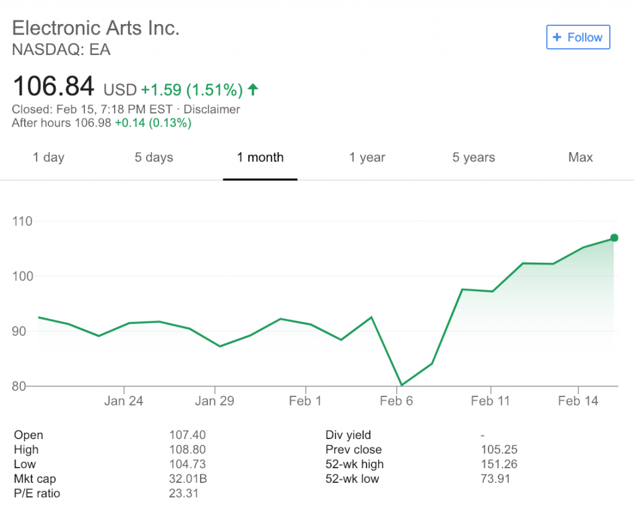Click the Closed: Feb 15 timestamp text
Image resolution: width=634 pixels, height=512 pixels.
(x=92, y=109)
